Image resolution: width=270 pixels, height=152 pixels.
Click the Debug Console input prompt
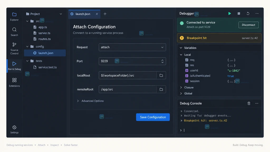219,130
